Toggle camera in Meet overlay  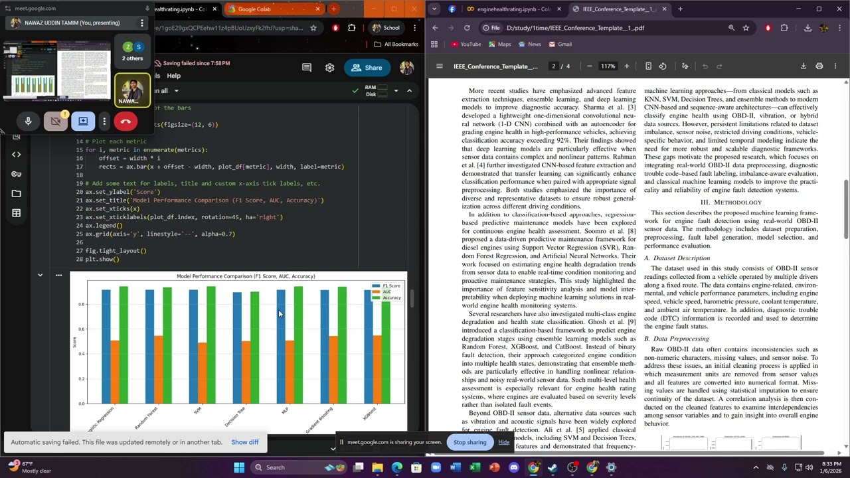coord(56,121)
